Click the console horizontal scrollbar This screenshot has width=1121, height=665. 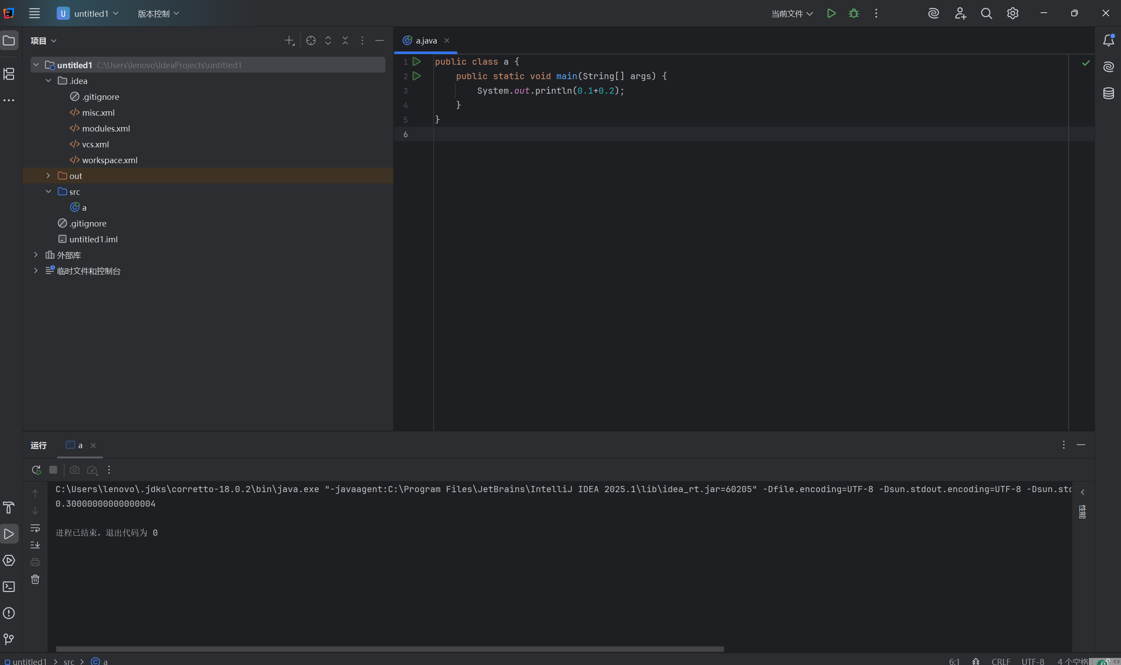pos(390,649)
